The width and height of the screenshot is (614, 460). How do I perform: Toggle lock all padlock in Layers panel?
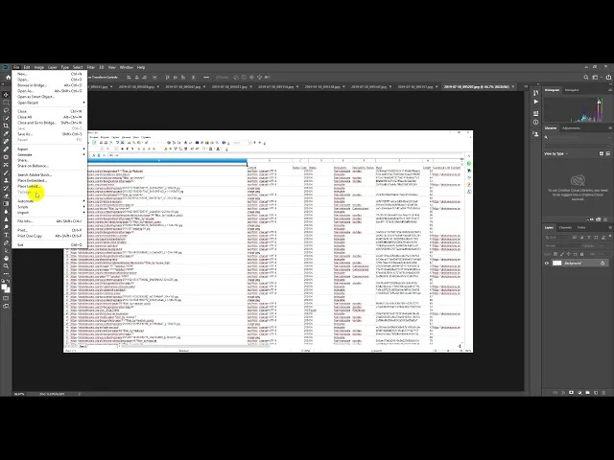(582, 254)
